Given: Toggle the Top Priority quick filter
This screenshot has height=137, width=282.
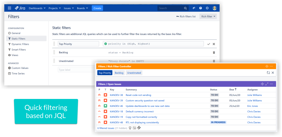Looking at the screenshot, I should (x=105, y=73).
